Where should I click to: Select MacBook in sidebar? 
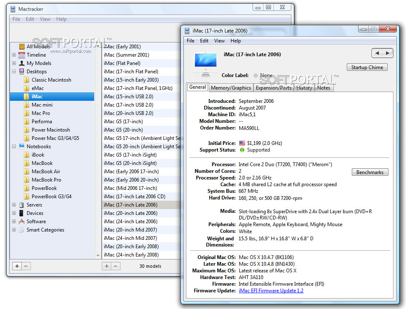(x=42, y=163)
